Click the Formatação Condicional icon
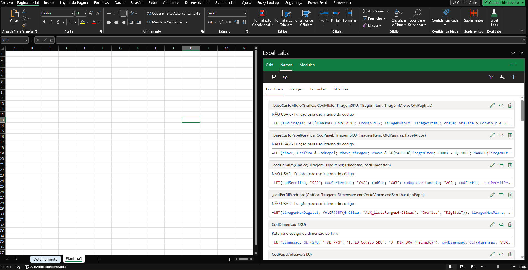The image size is (528, 270). [x=262, y=18]
